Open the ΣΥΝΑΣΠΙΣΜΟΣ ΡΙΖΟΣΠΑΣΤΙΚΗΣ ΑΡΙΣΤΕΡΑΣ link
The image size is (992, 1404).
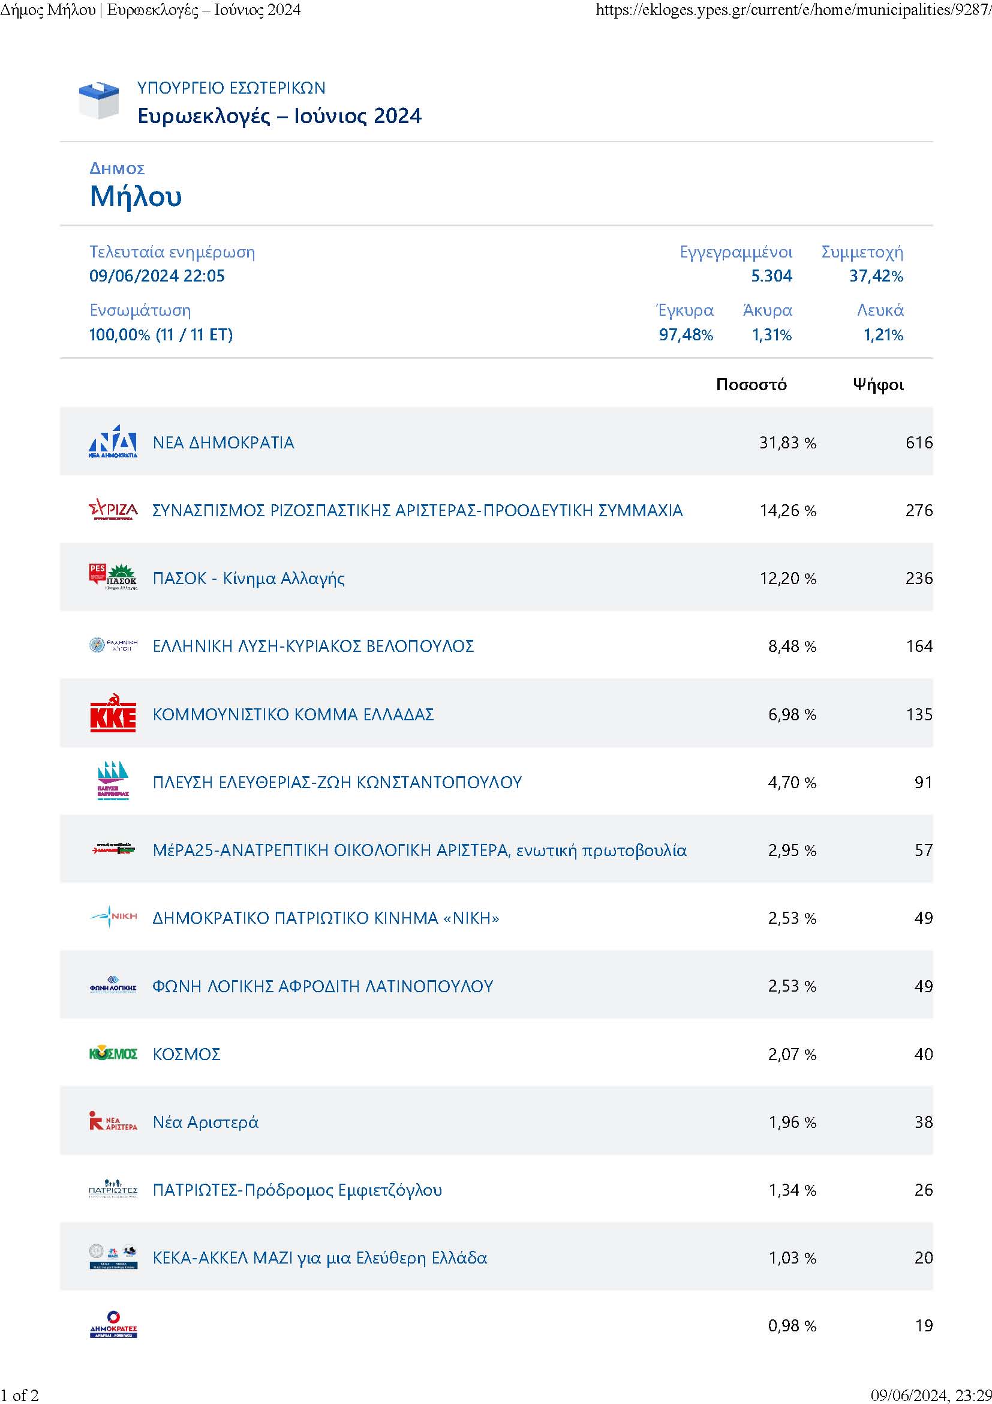[417, 511]
